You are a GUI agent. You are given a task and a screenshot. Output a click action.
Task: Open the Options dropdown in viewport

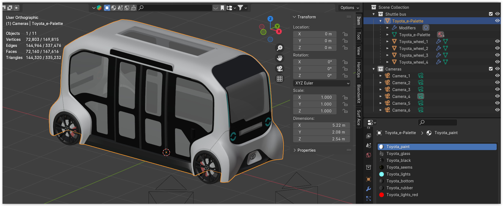point(349,8)
